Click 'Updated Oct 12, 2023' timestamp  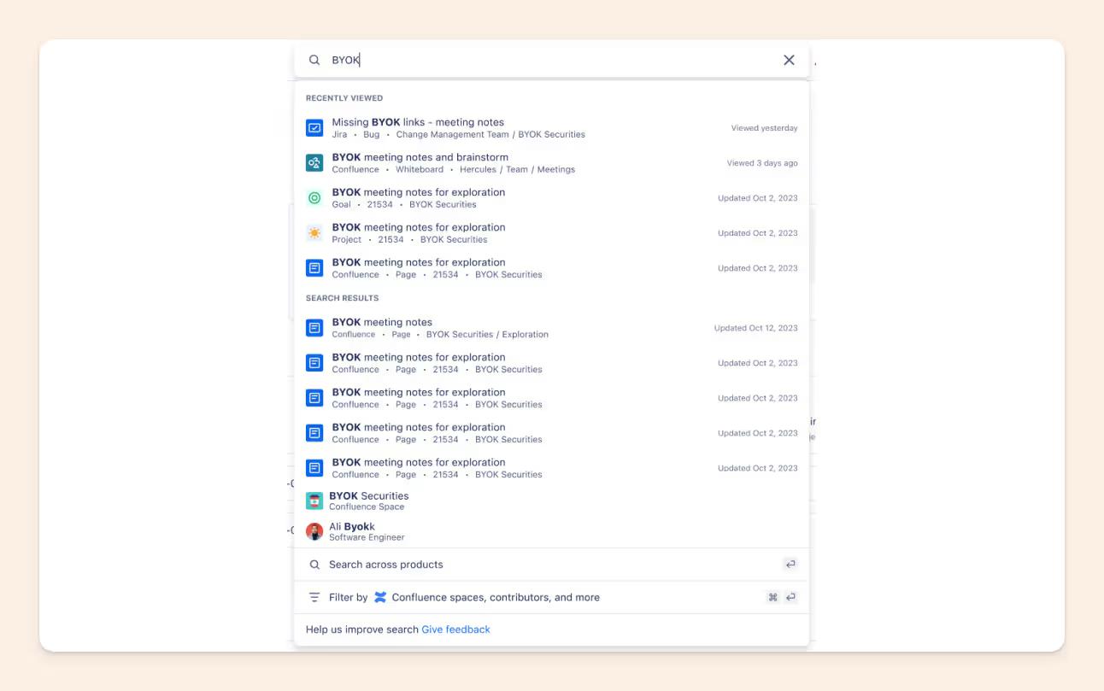tap(756, 328)
